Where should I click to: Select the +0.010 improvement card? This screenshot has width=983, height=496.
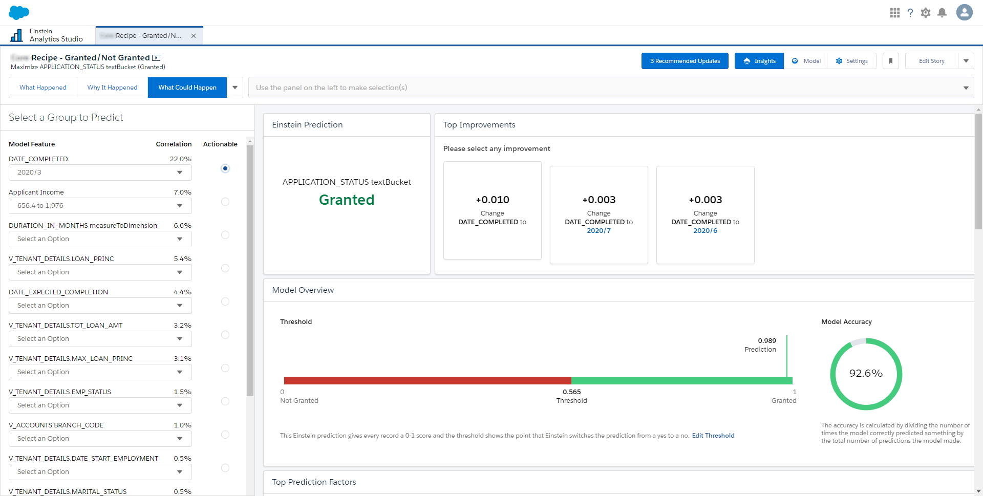(493, 210)
